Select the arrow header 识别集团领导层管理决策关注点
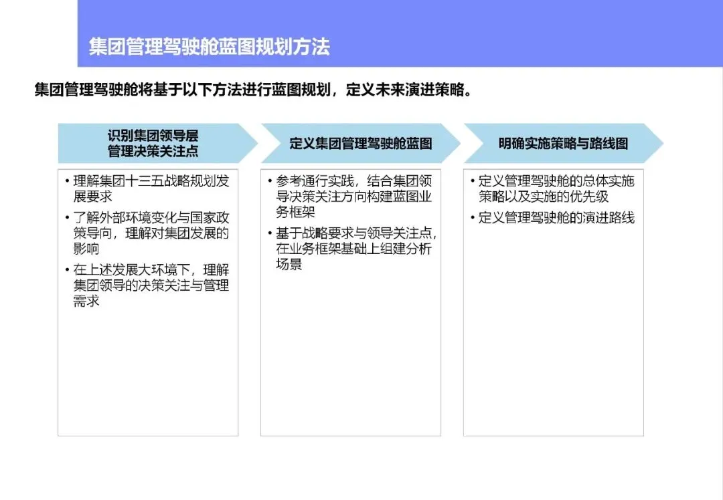This screenshot has height=500, width=723. 157,143
